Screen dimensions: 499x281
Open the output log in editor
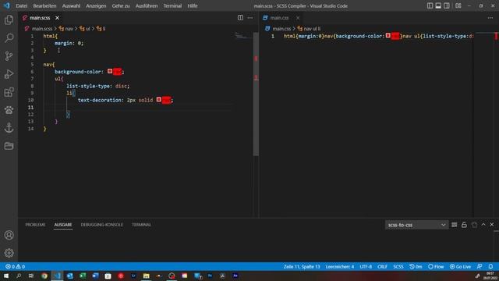tap(475, 225)
